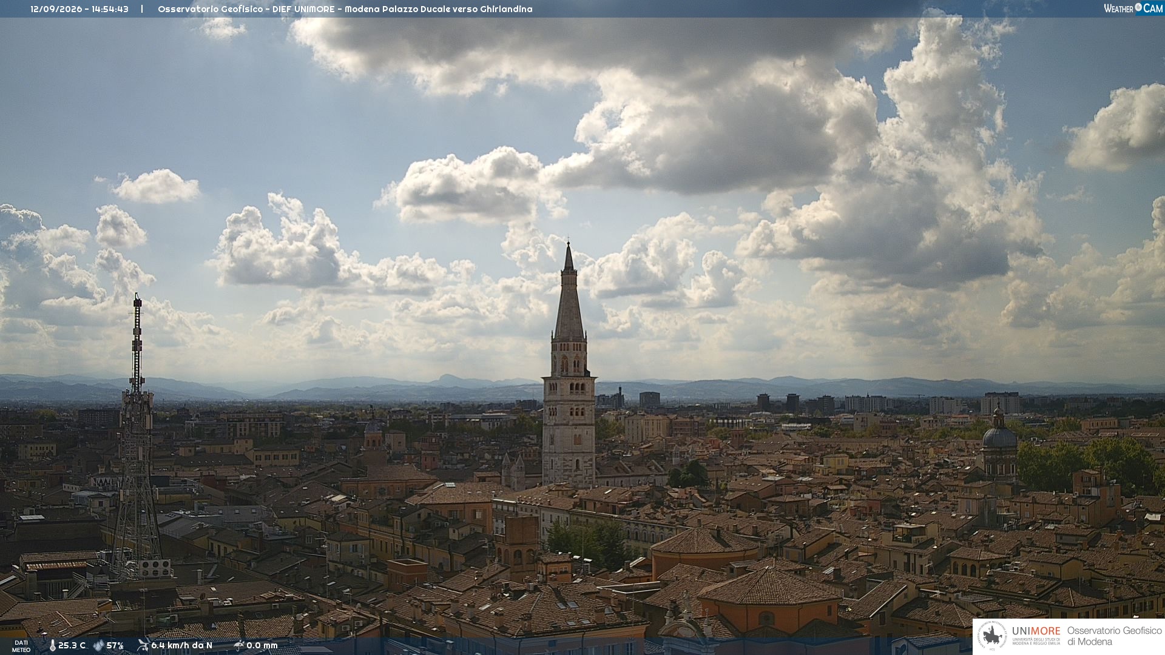Click the WeatherCAM logo

(1133, 8)
